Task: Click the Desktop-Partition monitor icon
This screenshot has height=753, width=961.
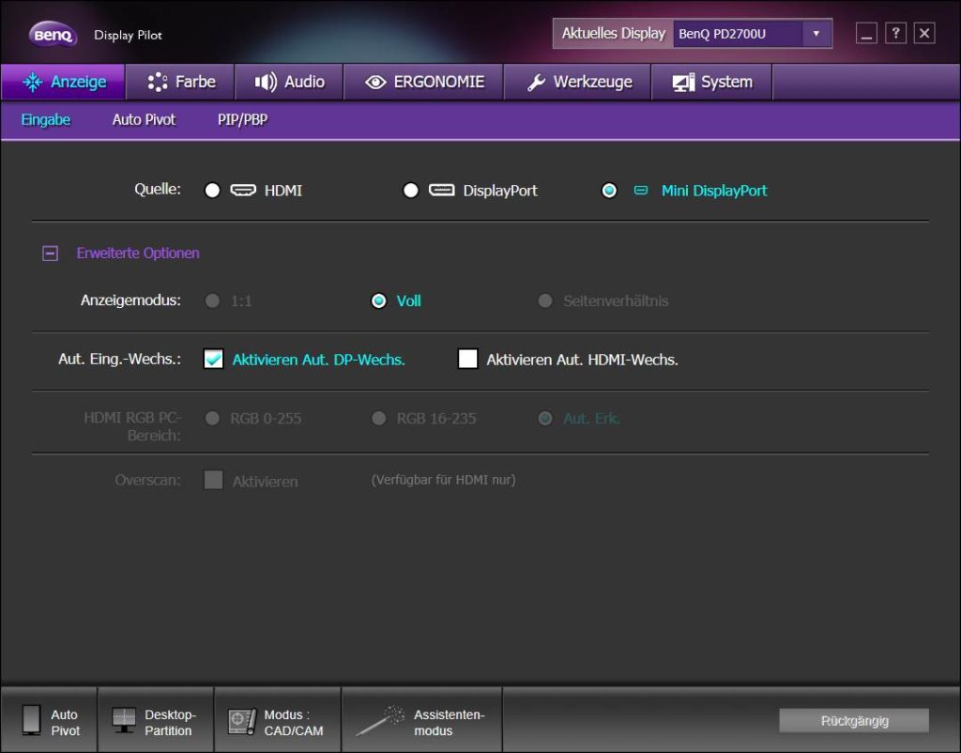Action: (124, 720)
